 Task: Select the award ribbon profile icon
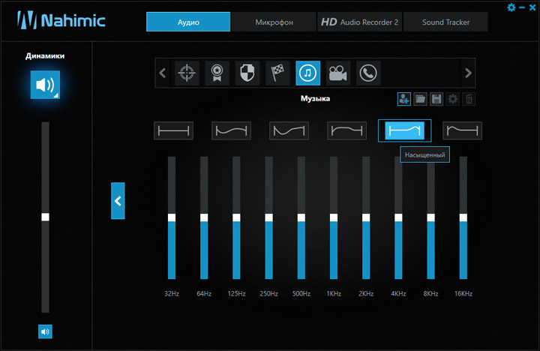(217, 73)
